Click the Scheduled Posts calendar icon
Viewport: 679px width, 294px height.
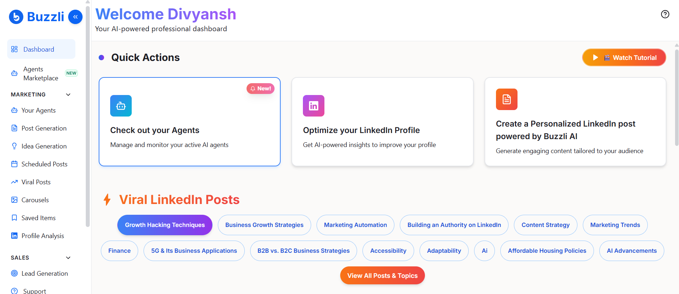point(14,164)
